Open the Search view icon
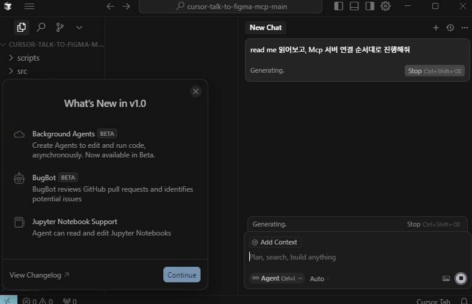472x304 pixels. 41,28
